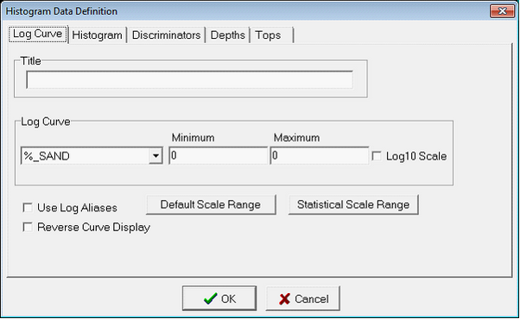Check Use Log Aliases option
The width and height of the screenshot is (520, 319).
coord(28,208)
